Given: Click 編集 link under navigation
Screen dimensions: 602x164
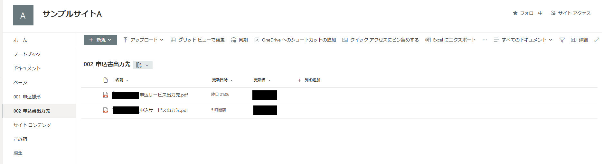Looking at the screenshot, I should click(x=18, y=153).
